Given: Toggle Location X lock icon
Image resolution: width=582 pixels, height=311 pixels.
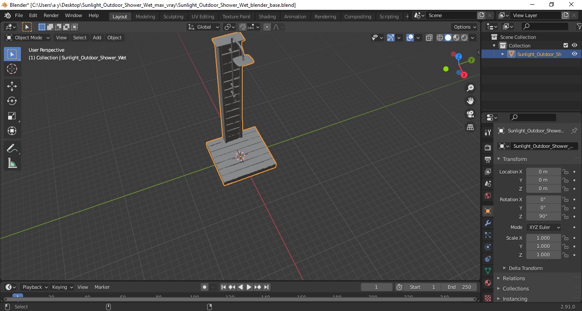Looking at the screenshot, I should [x=565, y=172].
